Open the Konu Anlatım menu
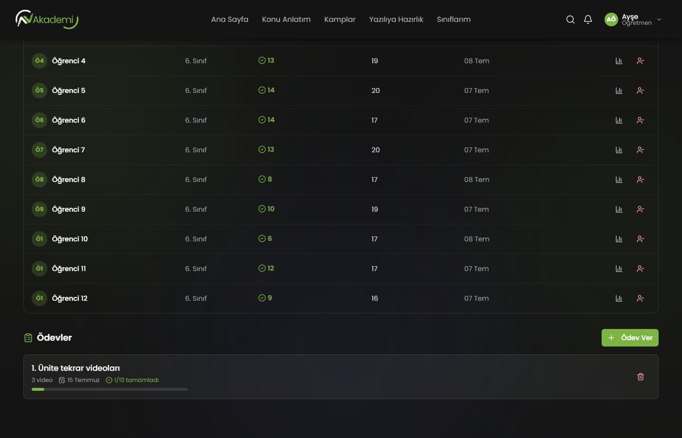The image size is (682, 438). pyautogui.click(x=286, y=19)
